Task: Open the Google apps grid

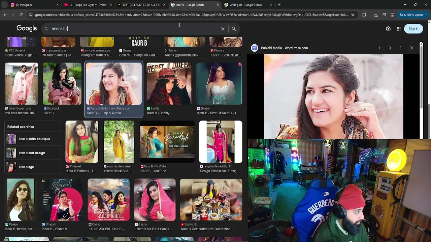Action: point(399,29)
